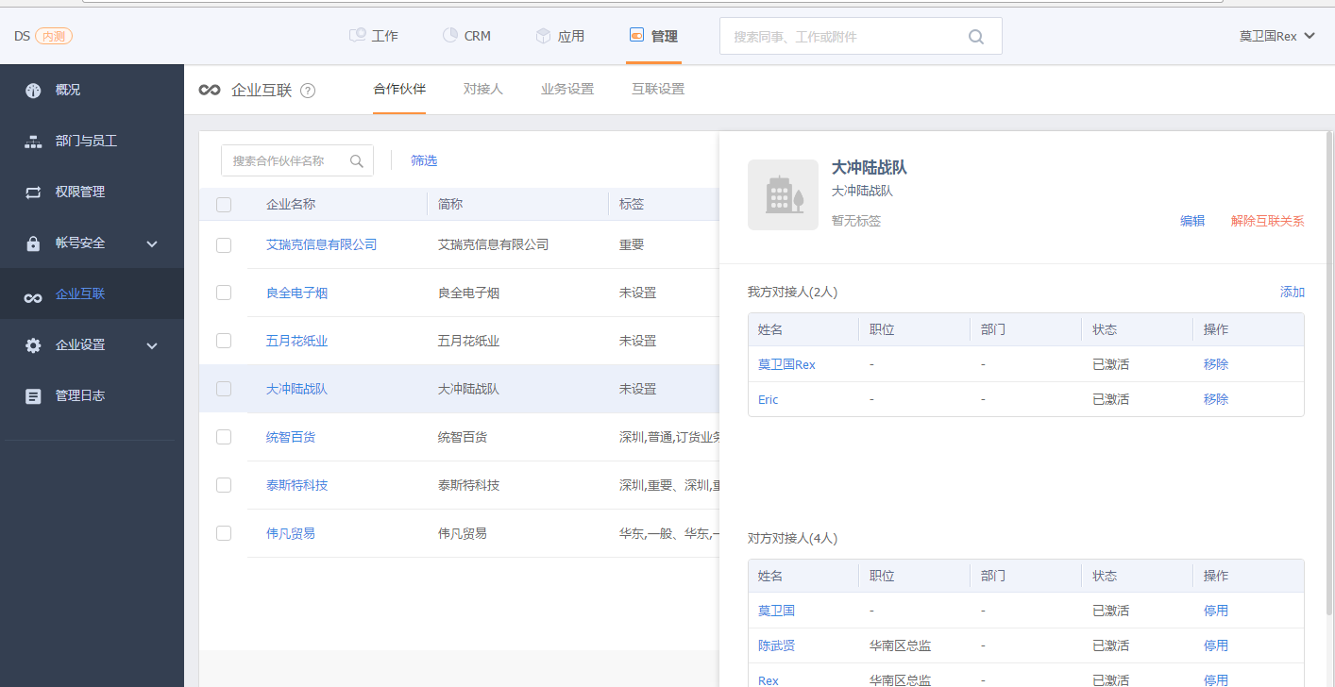Tick the checkbox for 艾瑞克信息有限公司
This screenshot has width=1335, height=687.
pyautogui.click(x=224, y=245)
